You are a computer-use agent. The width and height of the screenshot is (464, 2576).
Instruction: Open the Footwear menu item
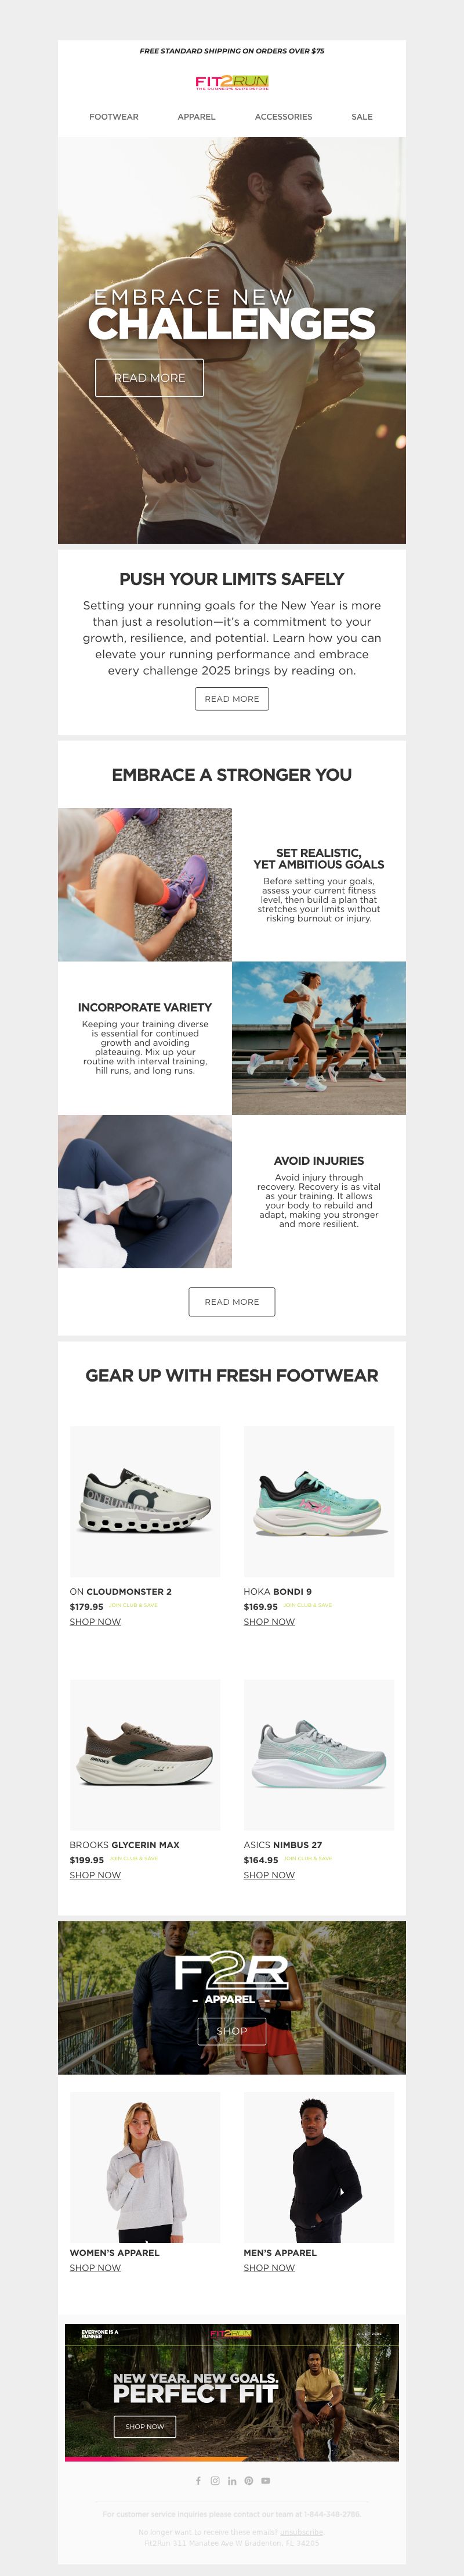coord(114,117)
